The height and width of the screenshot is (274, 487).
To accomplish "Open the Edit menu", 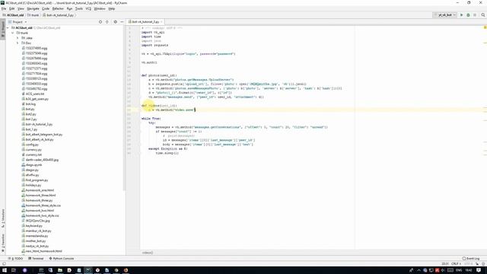I will [x=12, y=8].
